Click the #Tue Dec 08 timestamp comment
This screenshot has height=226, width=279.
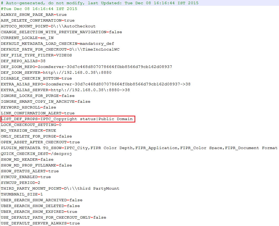click(x=39, y=9)
